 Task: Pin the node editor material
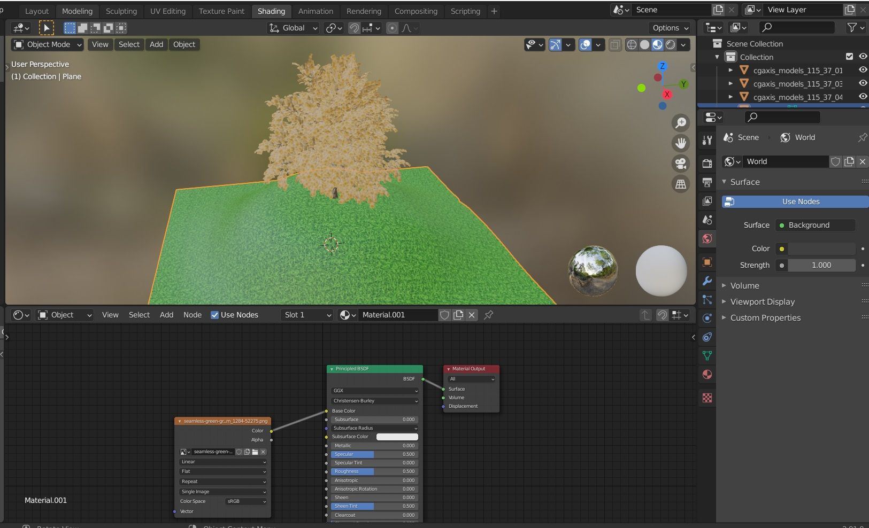tap(488, 315)
